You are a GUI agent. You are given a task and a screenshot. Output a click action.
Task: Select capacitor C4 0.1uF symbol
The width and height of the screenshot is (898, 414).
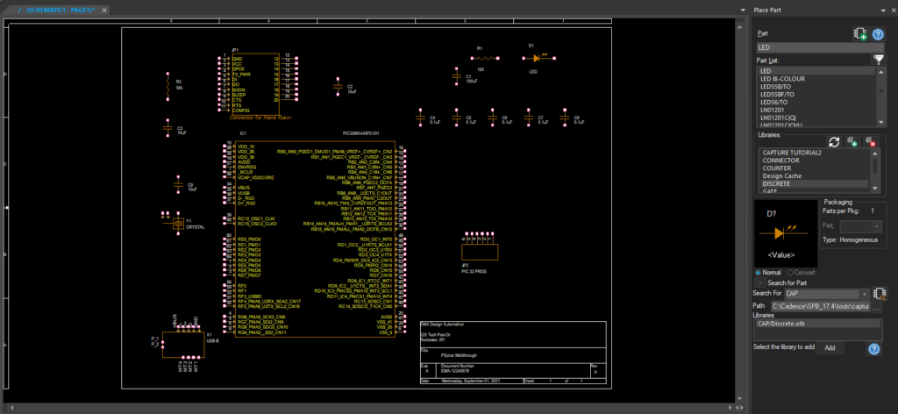(421, 118)
